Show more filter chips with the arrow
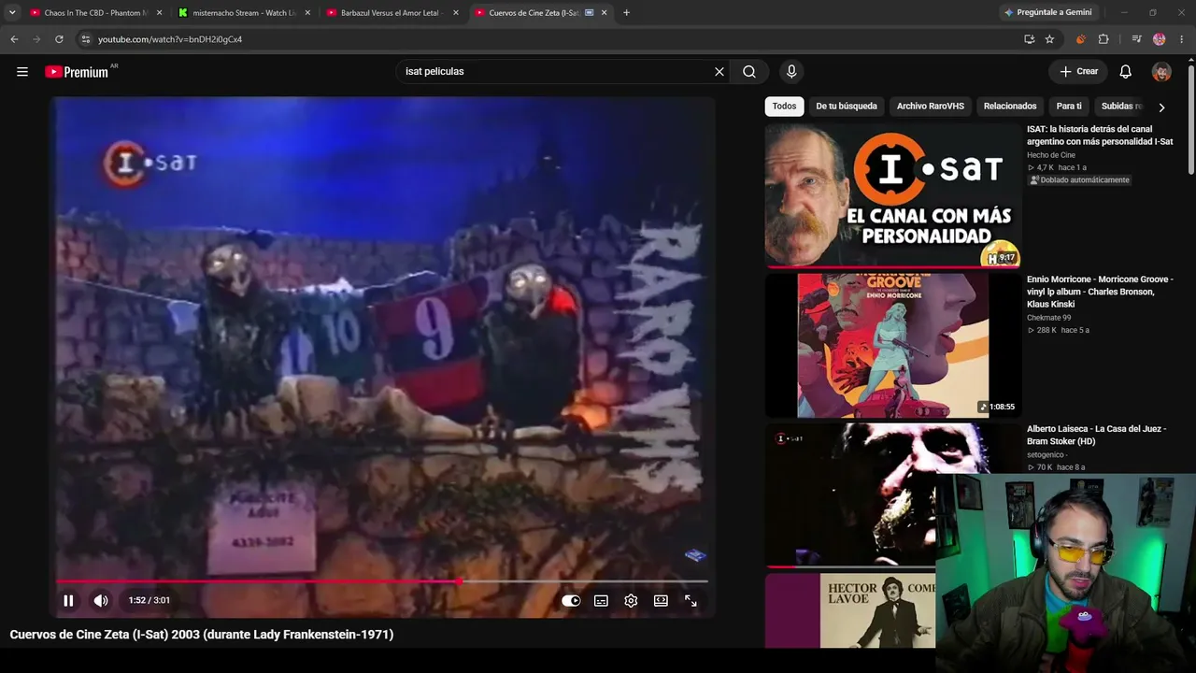 point(1161,107)
